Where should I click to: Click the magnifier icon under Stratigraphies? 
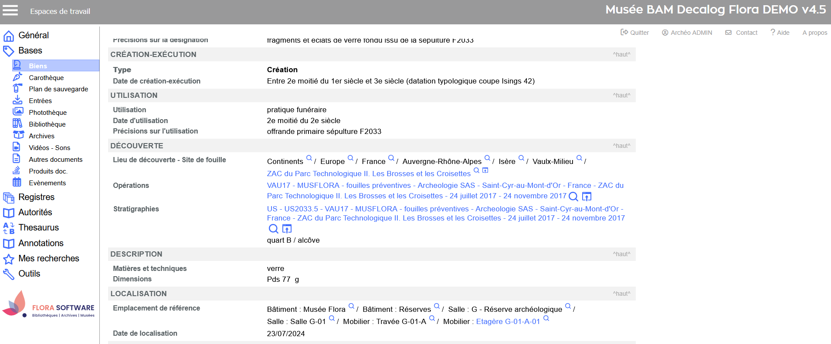(273, 229)
